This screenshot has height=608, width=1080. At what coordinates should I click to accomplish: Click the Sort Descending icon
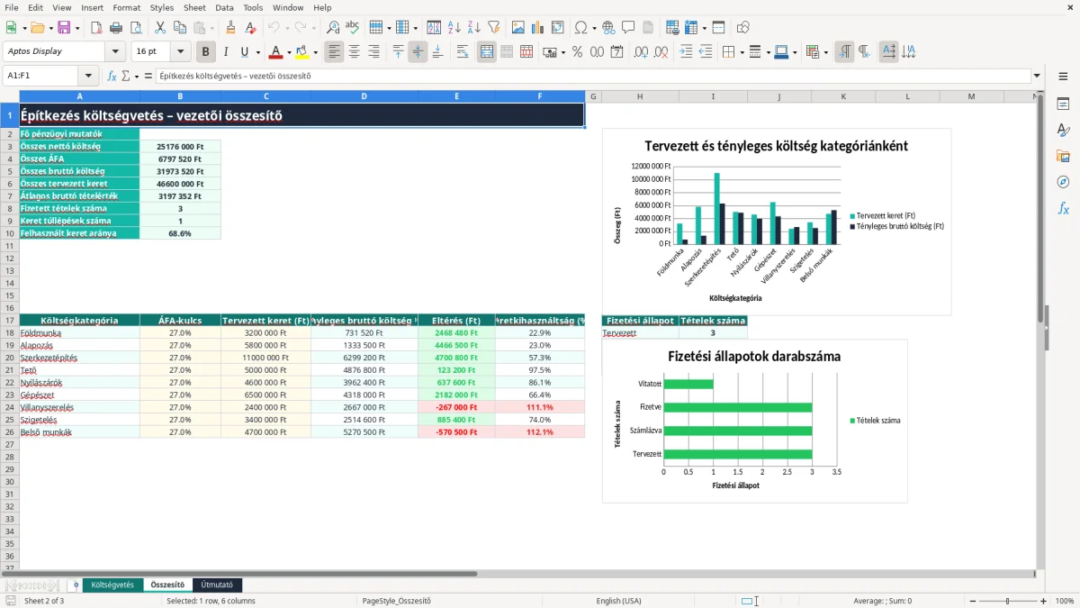473,28
